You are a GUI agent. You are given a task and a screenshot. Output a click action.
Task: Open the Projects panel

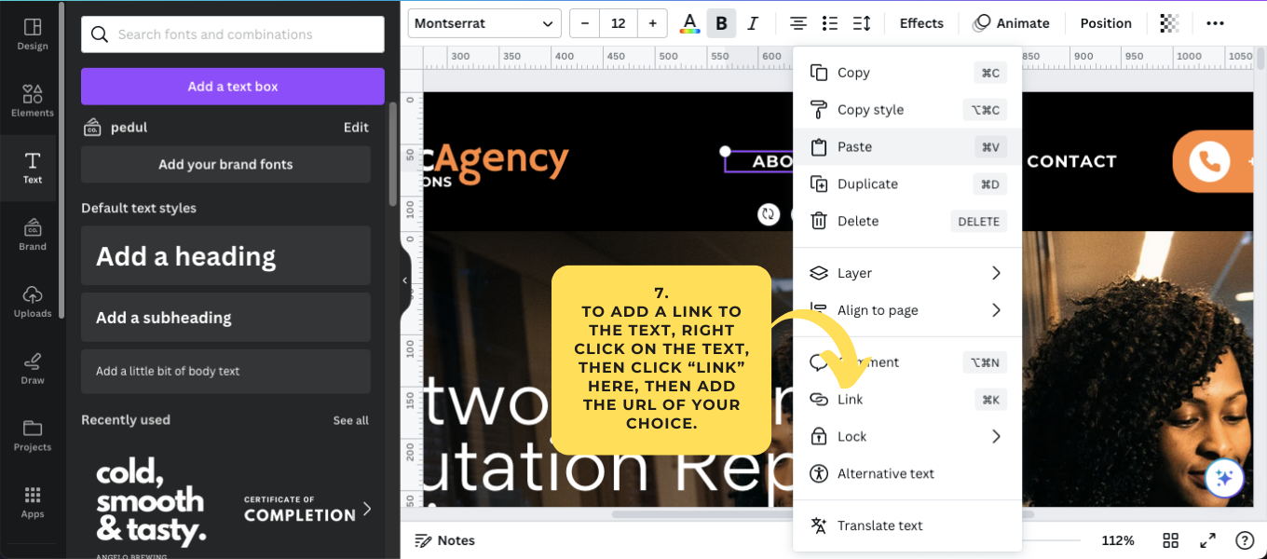point(32,434)
